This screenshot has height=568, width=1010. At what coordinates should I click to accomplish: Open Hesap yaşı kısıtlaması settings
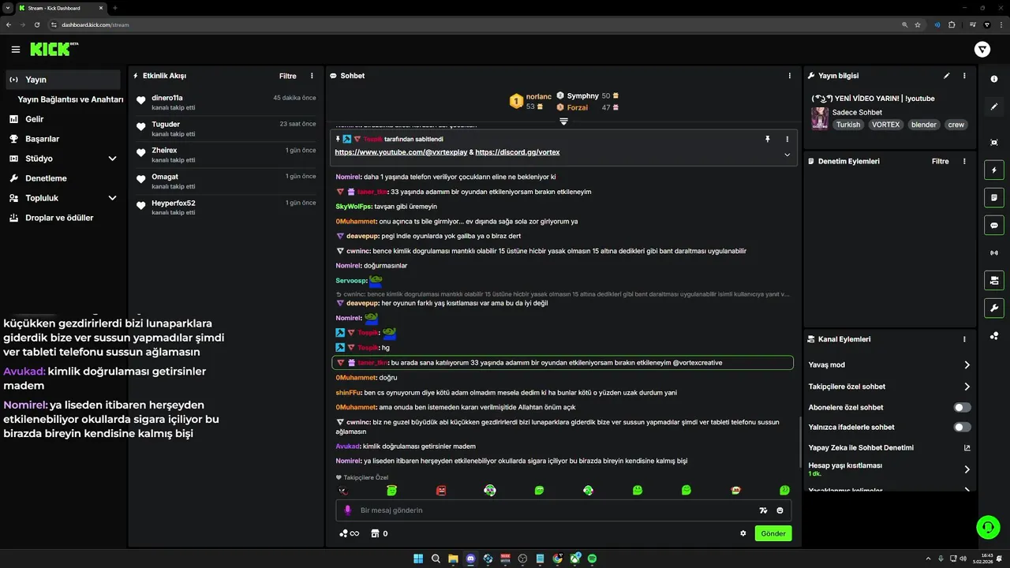(x=889, y=469)
